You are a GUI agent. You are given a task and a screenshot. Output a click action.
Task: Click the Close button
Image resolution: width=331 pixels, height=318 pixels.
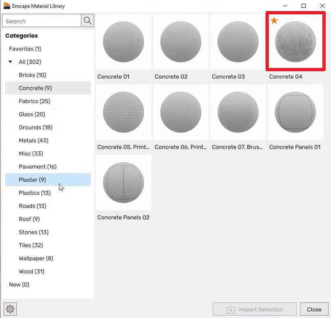(x=314, y=309)
